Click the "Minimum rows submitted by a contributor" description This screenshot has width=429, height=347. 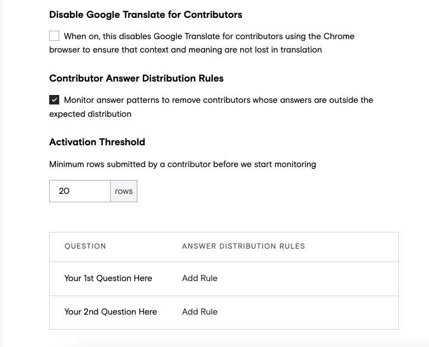point(183,164)
